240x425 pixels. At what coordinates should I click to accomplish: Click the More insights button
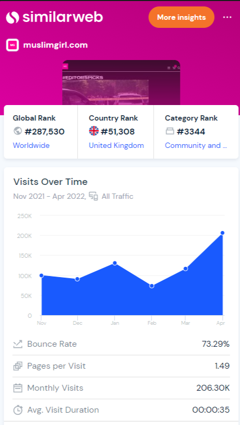click(181, 17)
